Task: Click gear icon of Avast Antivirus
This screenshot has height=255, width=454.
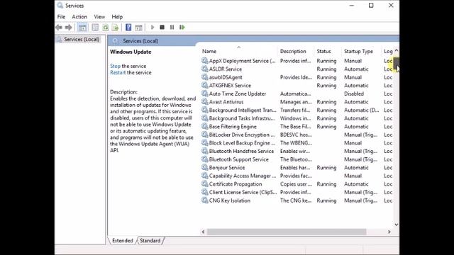Action: tap(205, 102)
